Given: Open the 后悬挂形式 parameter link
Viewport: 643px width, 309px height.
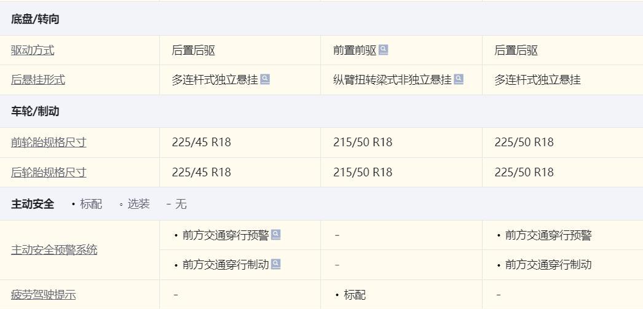Looking at the screenshot, I should click(37, 80).
